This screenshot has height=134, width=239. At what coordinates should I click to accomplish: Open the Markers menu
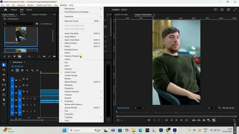pos(31,5)
